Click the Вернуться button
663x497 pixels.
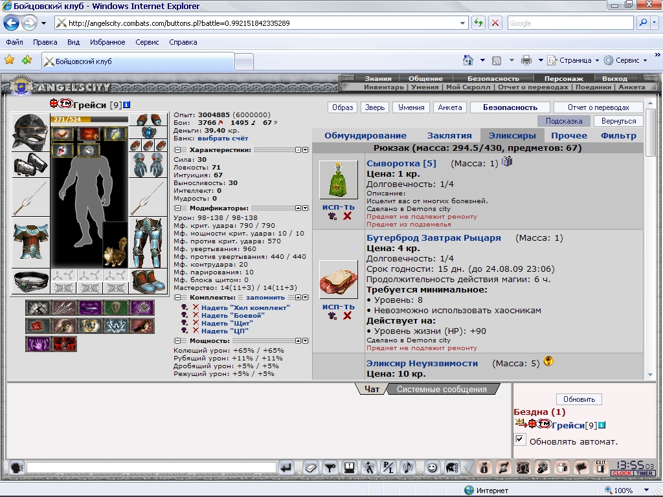tap(618, 121)
